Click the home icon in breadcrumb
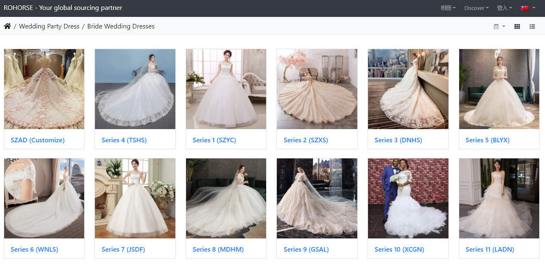 tap(7, 26)
